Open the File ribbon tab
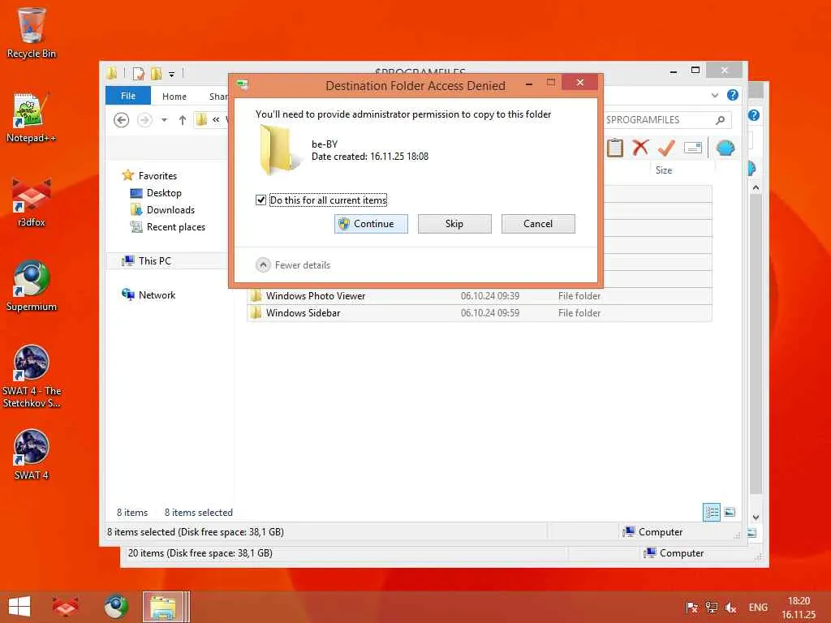Screen dimensions: 831x623 pyautogui.click(x=128, y=96)
